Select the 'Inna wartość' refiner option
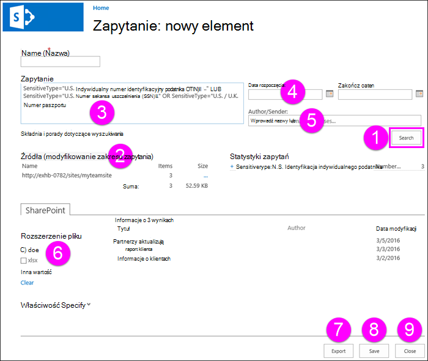Image resolution: width=428 pixels, height=361 pixels. 36,272
